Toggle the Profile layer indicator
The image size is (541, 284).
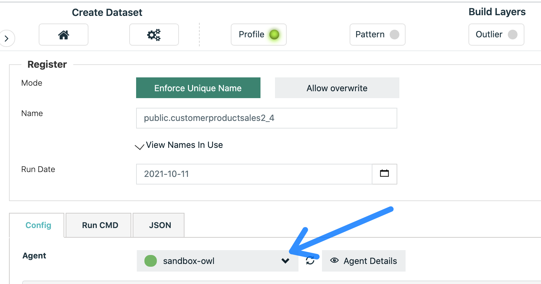[x=274, y=35]
